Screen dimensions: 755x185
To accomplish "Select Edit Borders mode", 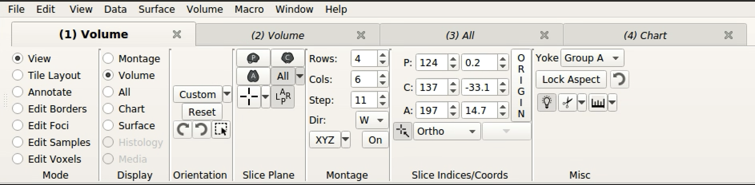I will [x=18, y=109].
